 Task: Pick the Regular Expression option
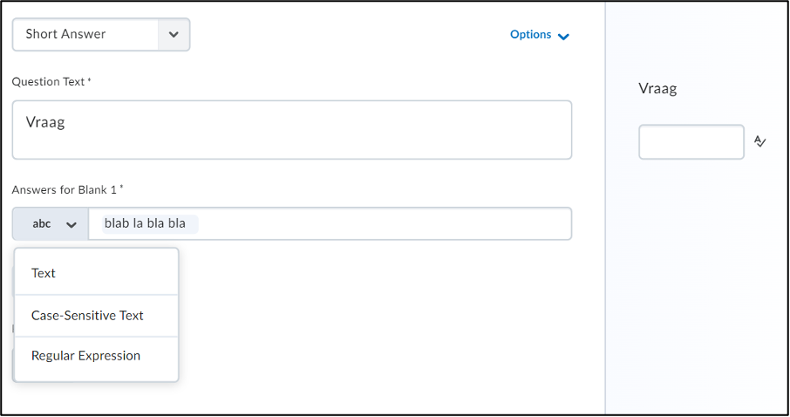tap(96, 356)
